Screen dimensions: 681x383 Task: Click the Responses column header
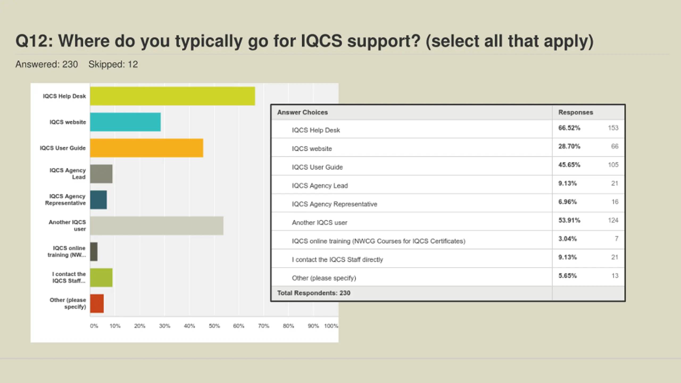pos(576,112)
